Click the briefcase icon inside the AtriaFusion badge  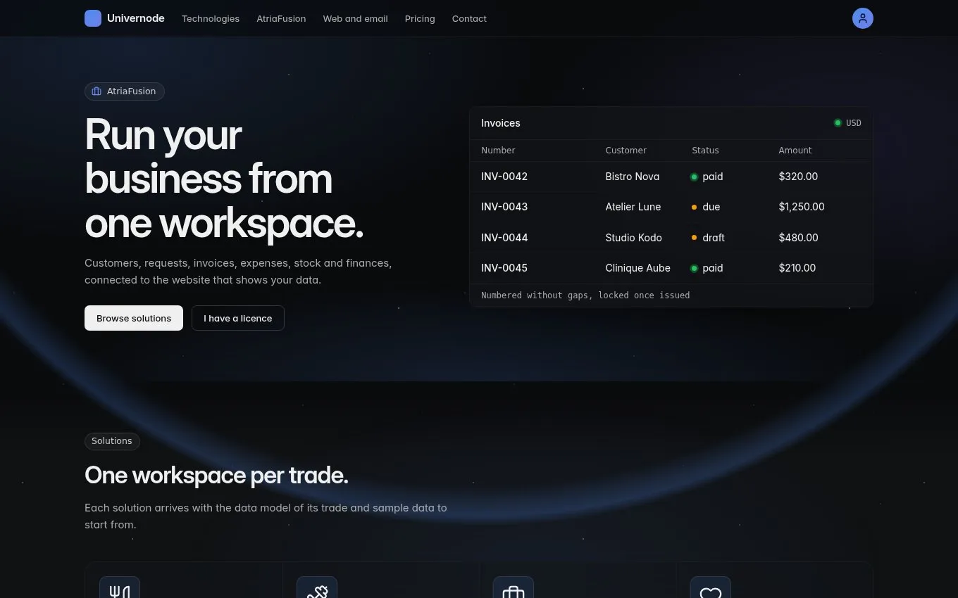(x=97, y=91)
